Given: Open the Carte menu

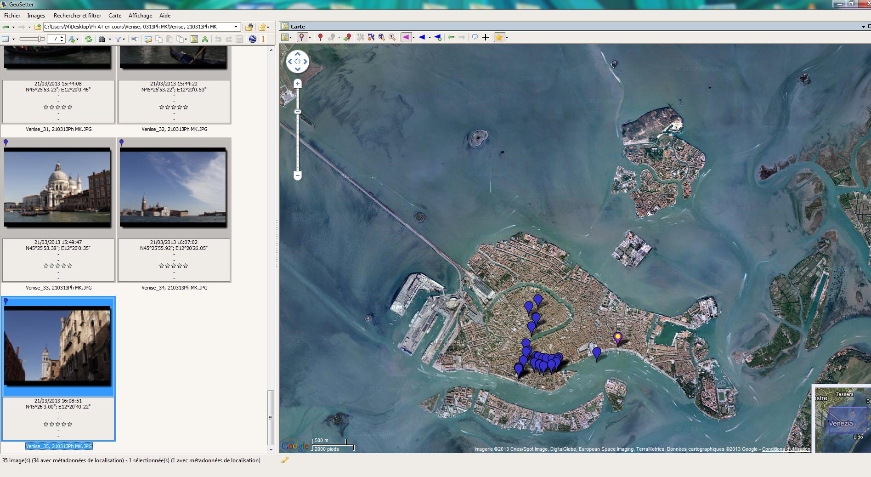Looking at the screenshot, I should tap(114, 15).
